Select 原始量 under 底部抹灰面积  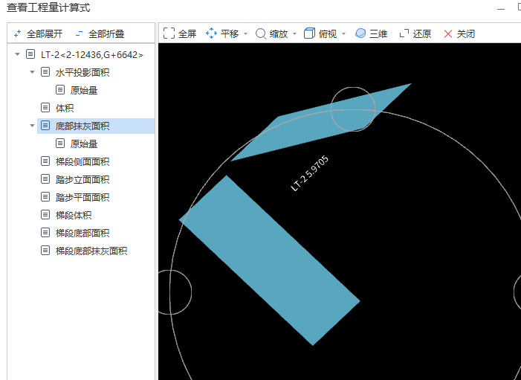pyautogui.click(x=84, y=144)
